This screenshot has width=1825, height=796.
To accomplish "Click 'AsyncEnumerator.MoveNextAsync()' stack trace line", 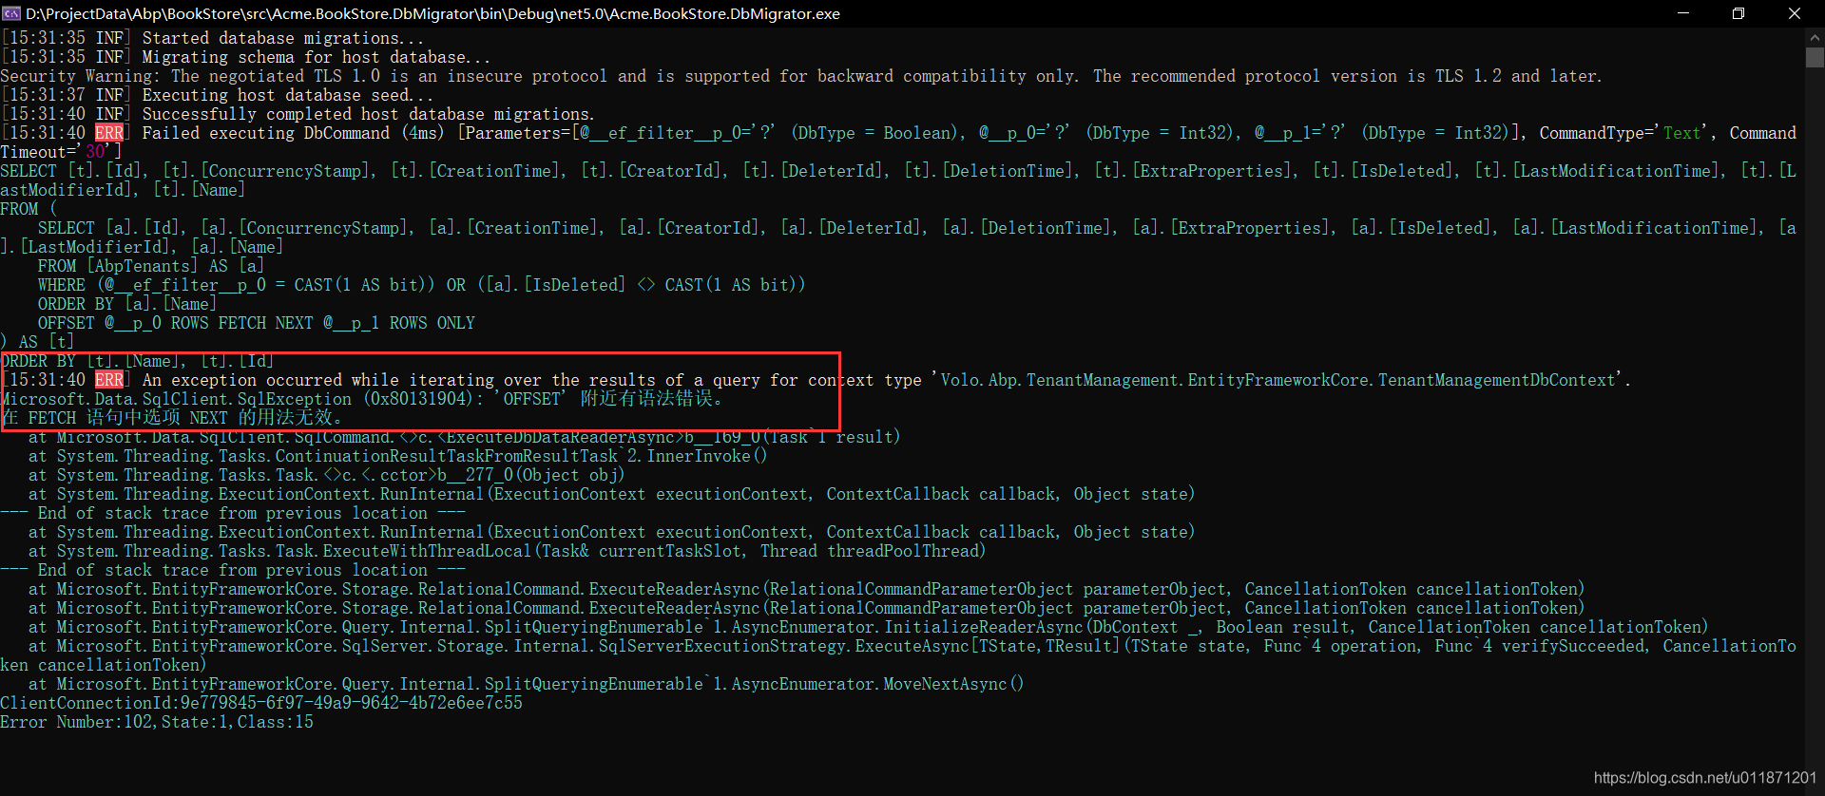I will [x=526, y=684].
